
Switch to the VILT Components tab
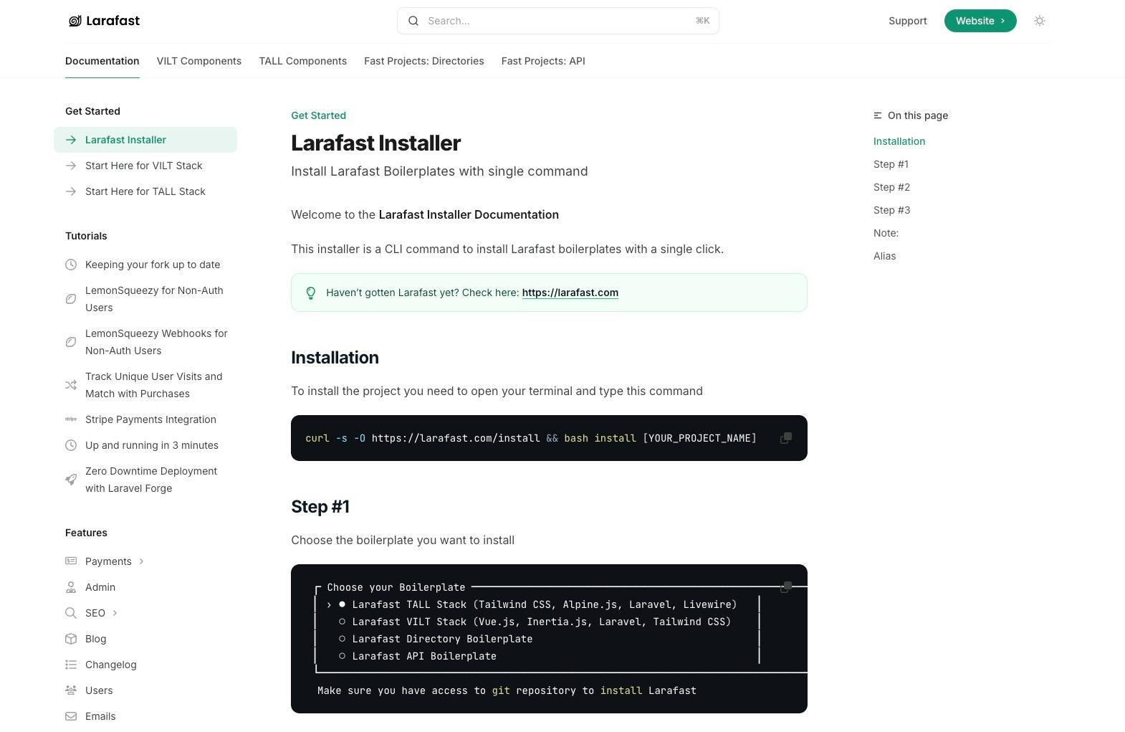[x=199, y=61]
